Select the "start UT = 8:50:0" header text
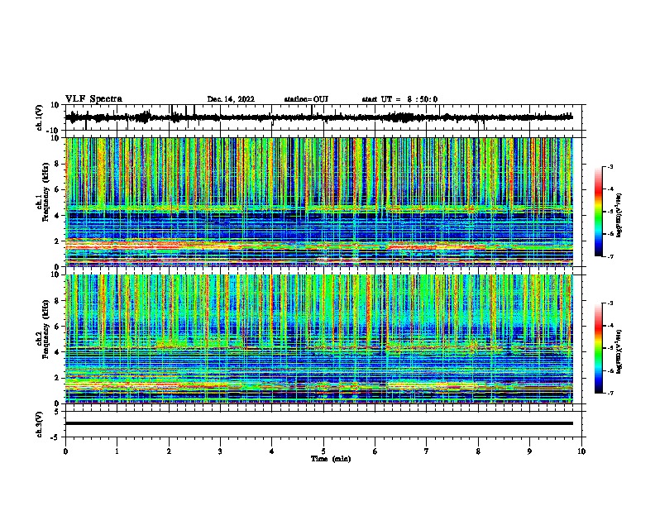 [399, 99]
